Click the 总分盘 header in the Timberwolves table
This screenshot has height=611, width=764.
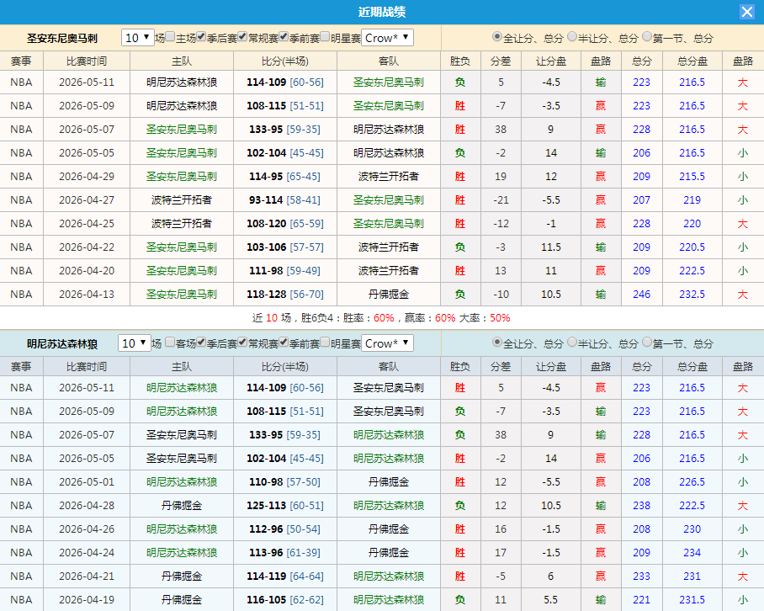pyautogui.click(x=692, y=367)
